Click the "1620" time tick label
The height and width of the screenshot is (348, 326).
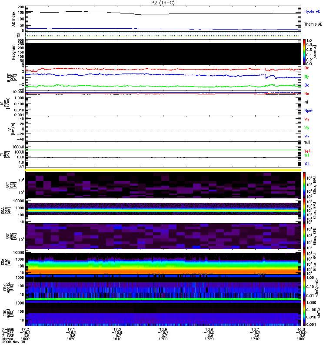pyautogui.click(x=71, y=339)
